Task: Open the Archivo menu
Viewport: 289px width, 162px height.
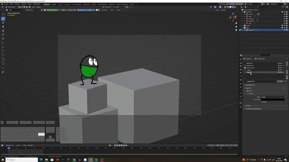Action: [x=6, y=4]
